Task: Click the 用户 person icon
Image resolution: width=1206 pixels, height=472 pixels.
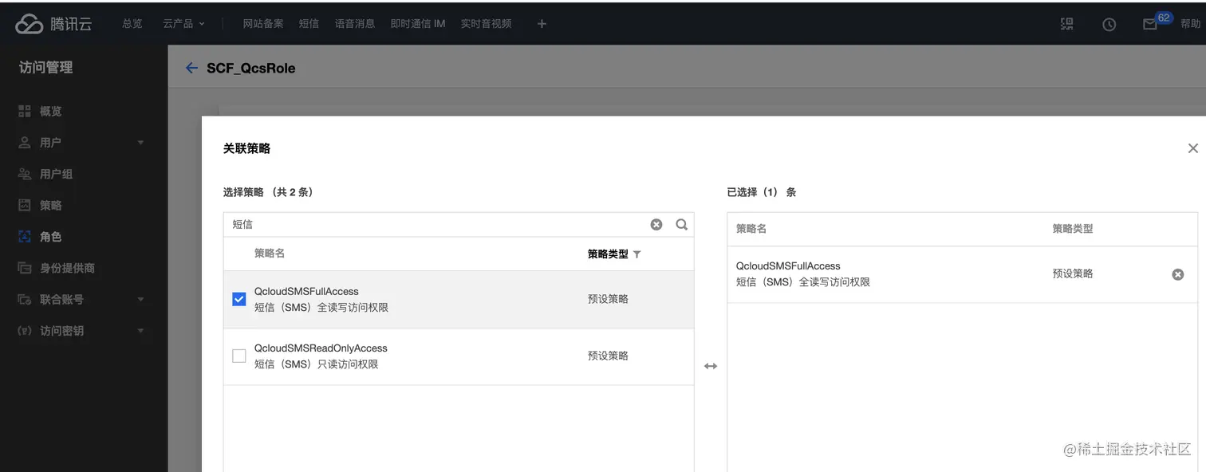Action: click(x=25, y=142)
